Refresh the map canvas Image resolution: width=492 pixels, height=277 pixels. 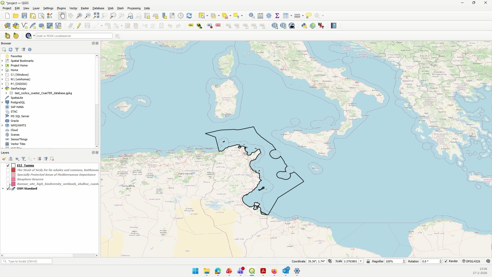point(189,16)
